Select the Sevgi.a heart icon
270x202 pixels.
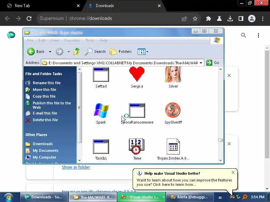point(137,74)
